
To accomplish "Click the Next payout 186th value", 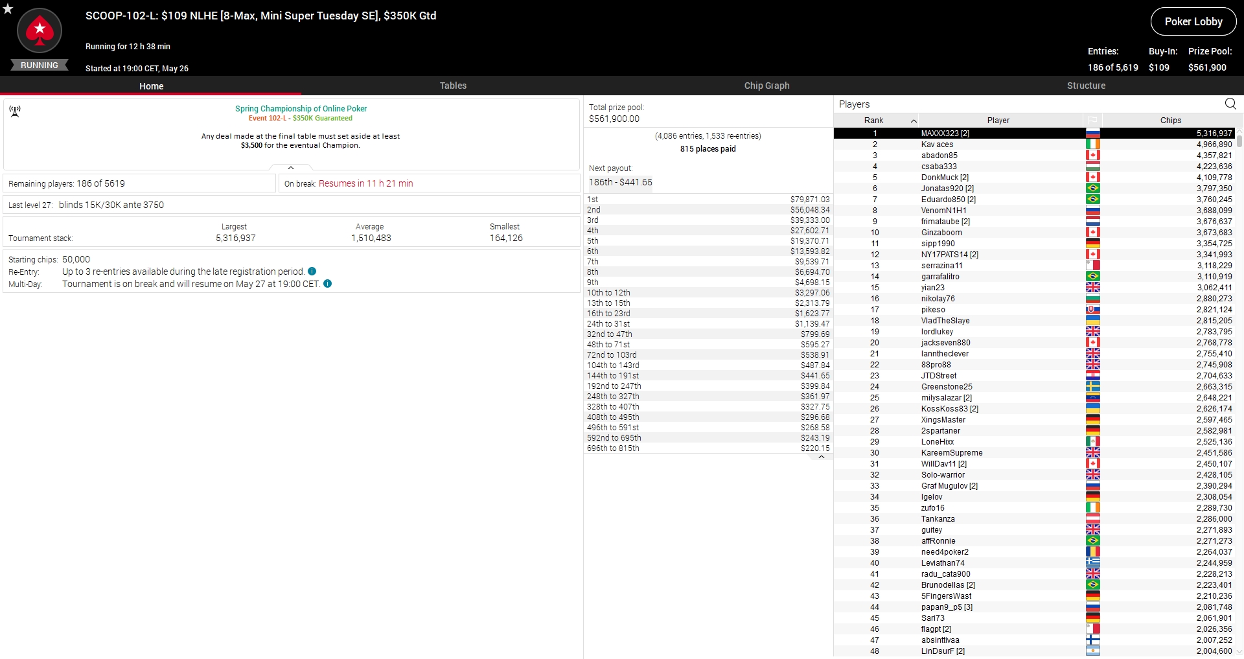I will tap(621, 182).
